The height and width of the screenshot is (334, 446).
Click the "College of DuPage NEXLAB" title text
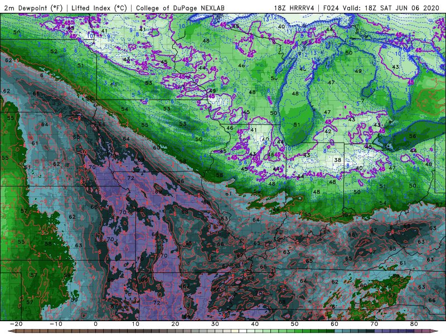click(180, 8)
